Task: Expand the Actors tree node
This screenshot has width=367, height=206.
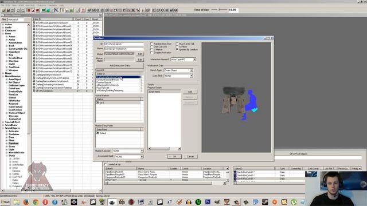Action: (3, 24)
